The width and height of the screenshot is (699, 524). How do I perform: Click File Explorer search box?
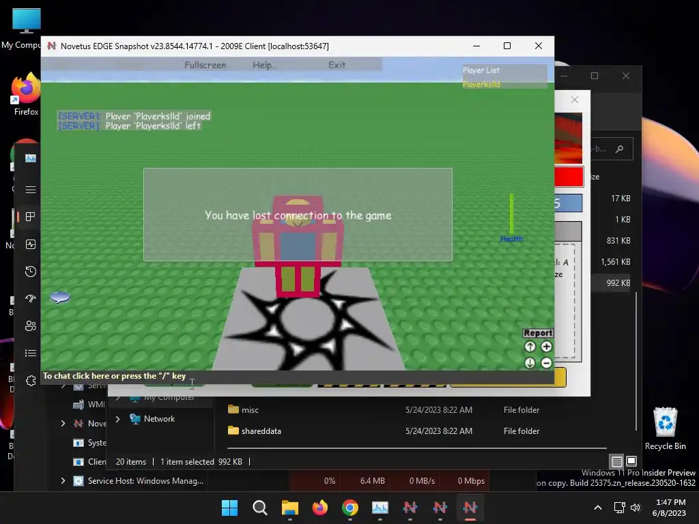(x=612, y=149)
